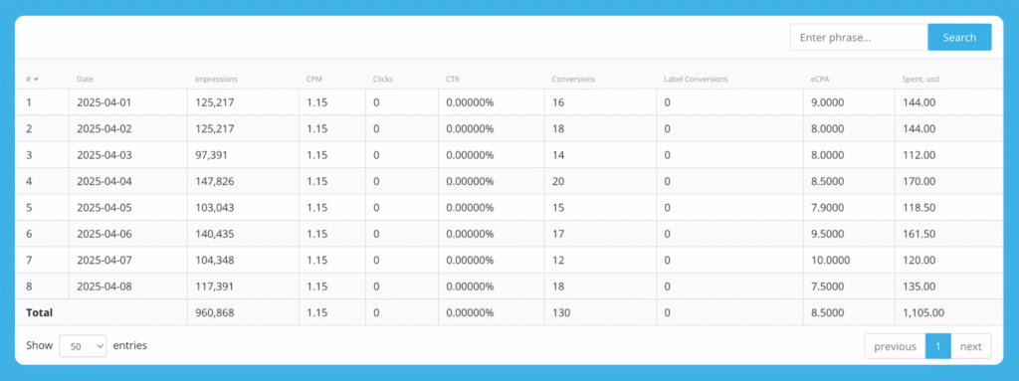Select date cell 2025-04-07

[103, 260]
